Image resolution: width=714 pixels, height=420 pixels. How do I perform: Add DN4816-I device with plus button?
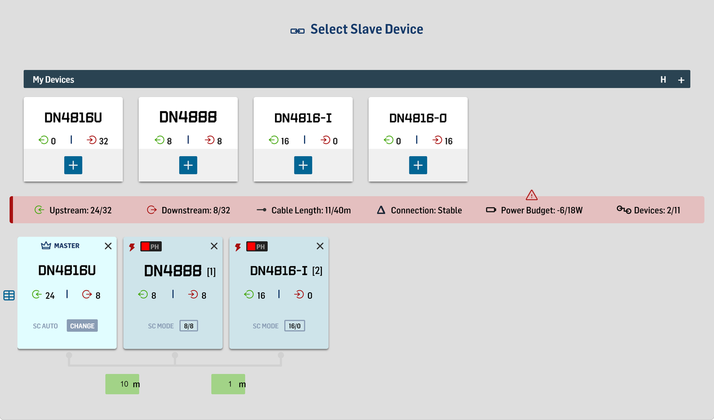pyautogui.click(x=303, y=165)
